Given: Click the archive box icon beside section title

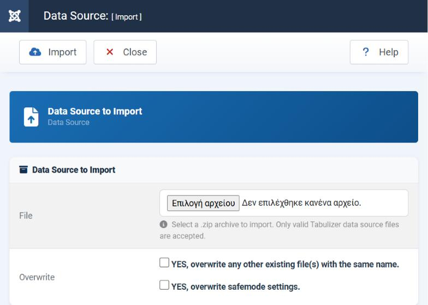Looking at the screenshot, I should (x=23, y=170).
